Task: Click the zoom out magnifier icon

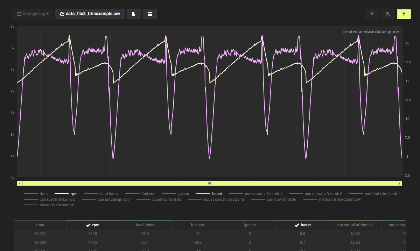Action: coord(388,14)
